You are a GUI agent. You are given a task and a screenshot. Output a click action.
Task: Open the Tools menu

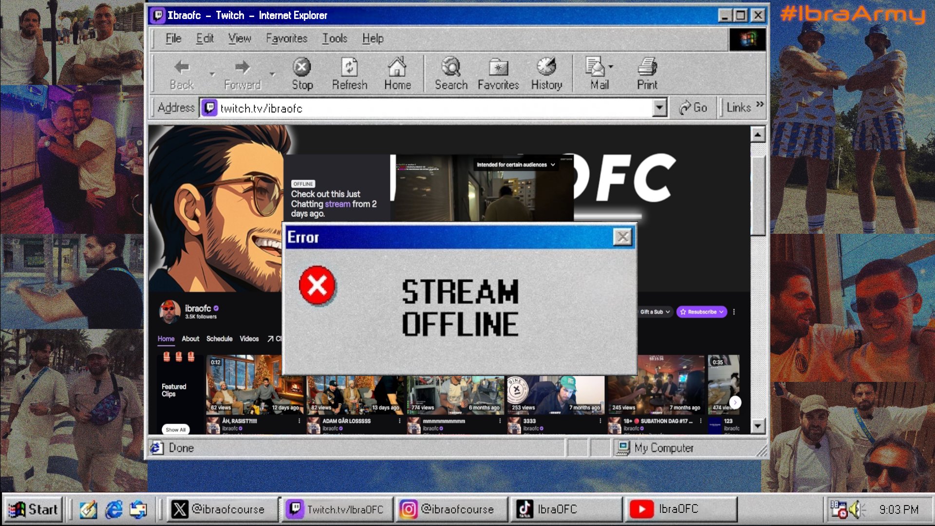click(x=335, y=38)
